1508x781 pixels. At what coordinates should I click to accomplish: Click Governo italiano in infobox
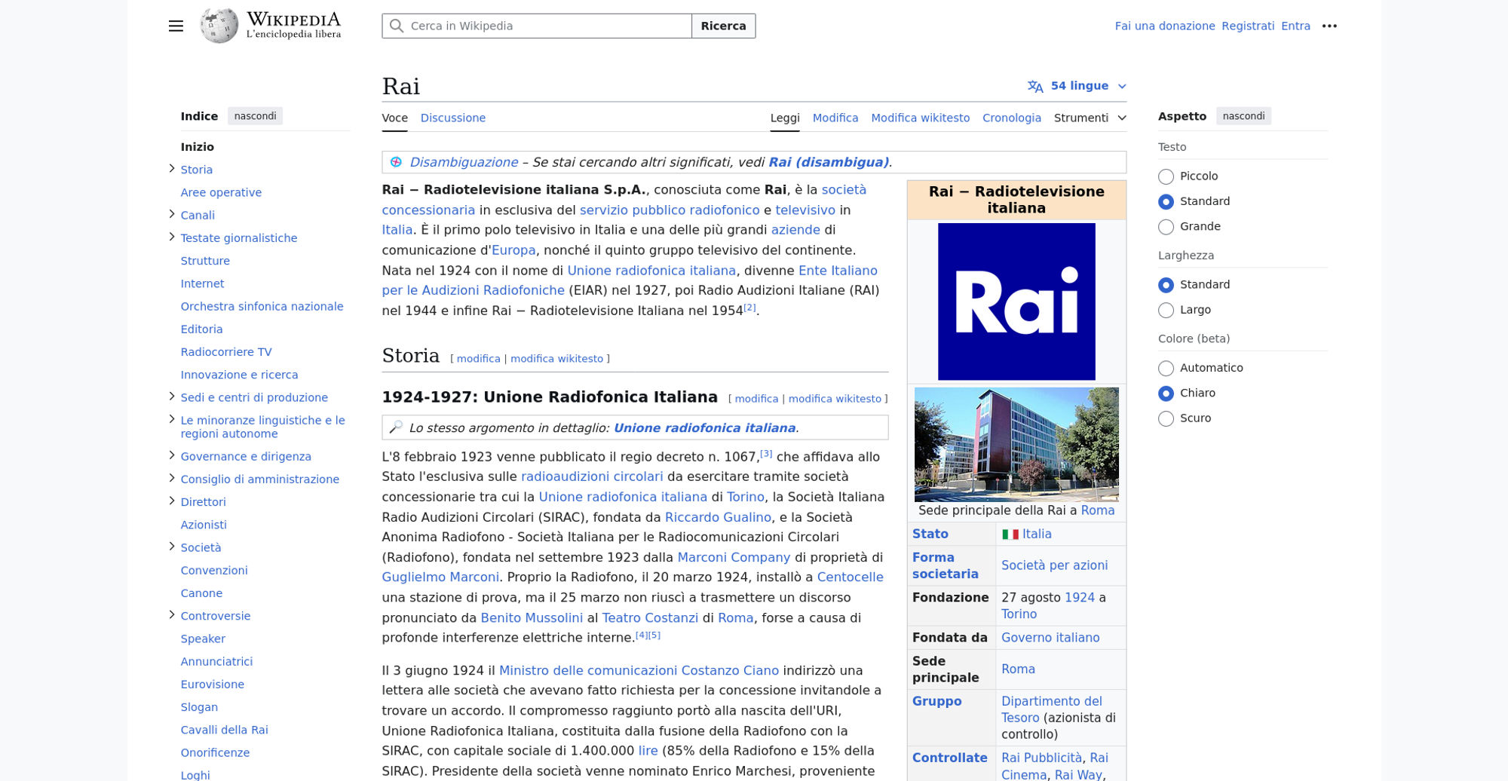click(x=1050, y=638)
